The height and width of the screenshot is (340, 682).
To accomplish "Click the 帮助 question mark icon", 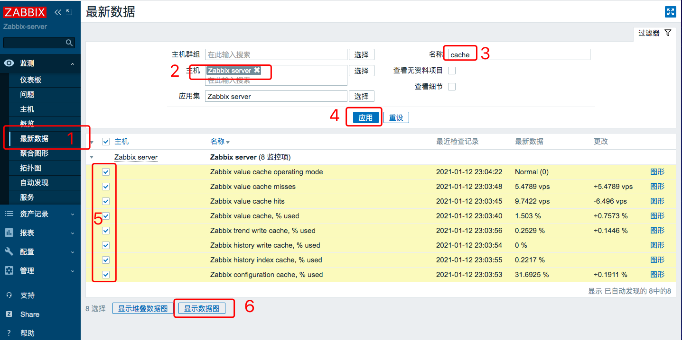I will click(9, 333).
